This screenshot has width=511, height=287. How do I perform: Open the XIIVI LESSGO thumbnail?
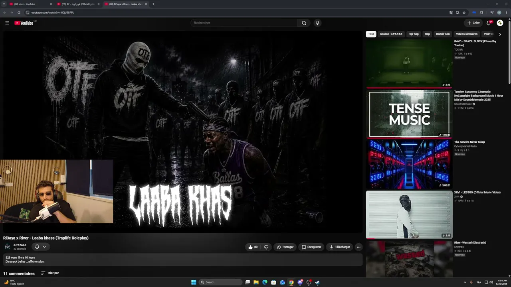point(409,214)
